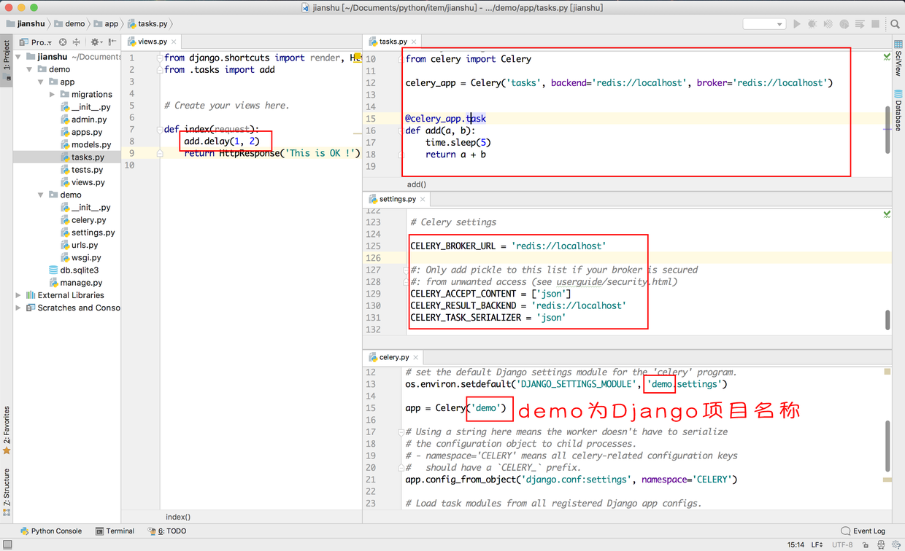Viewport: 905px width, 551px height.
Task: Hide the Project panel with the hide icon
Action: pos(112,42)
